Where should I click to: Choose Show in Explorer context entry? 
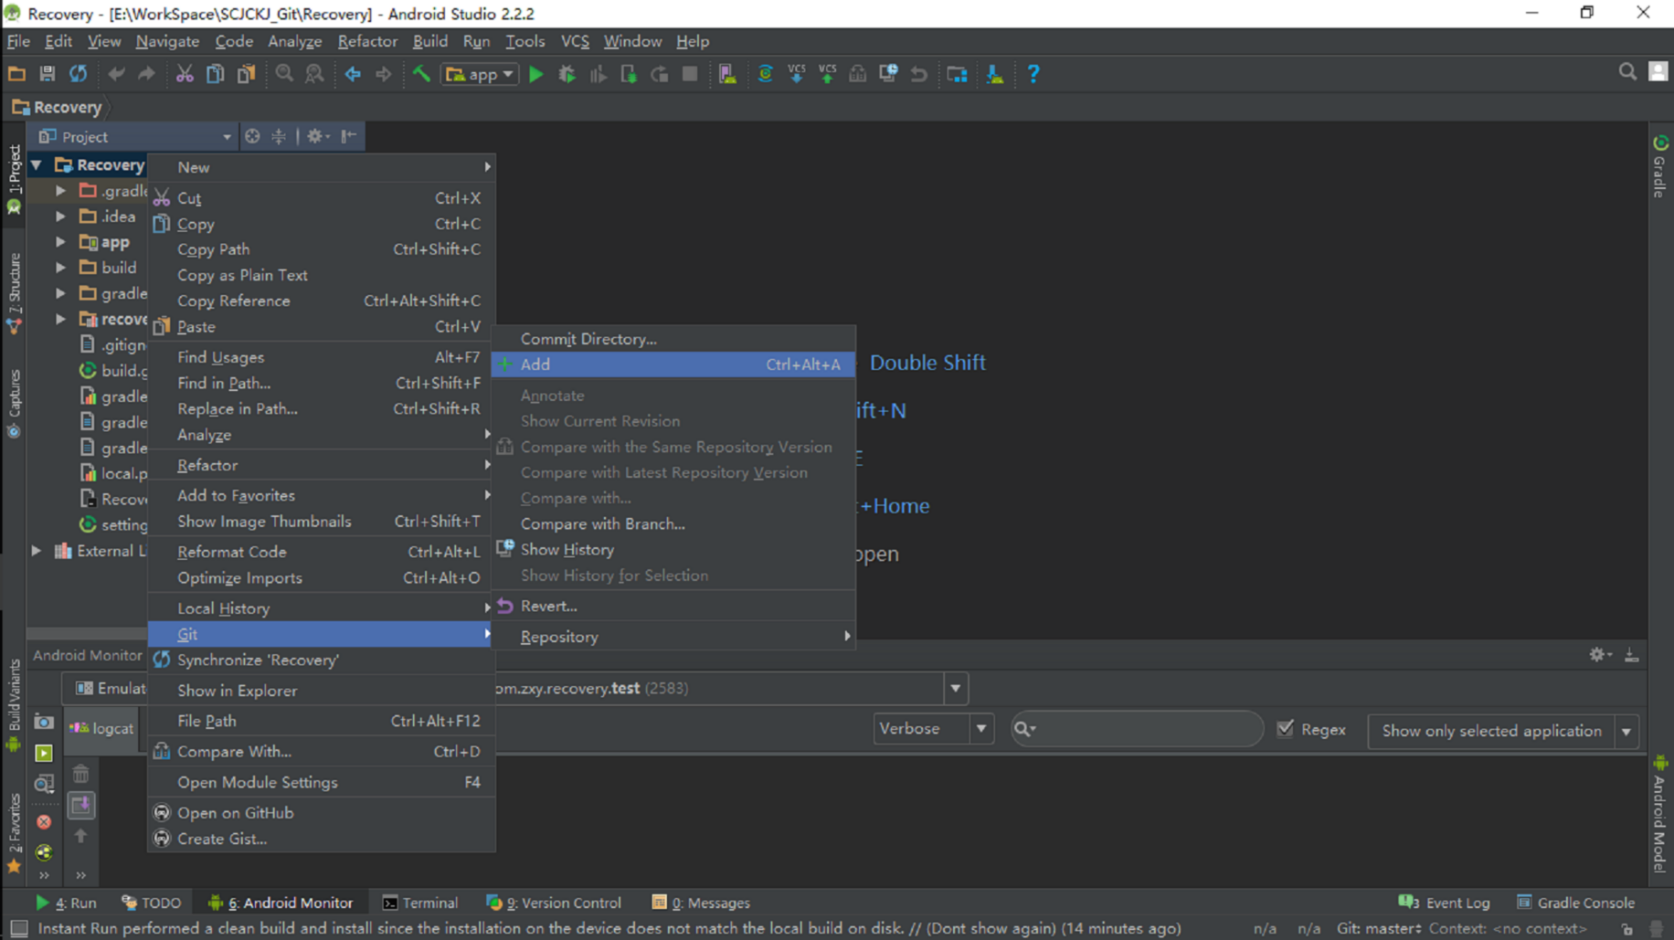coord(321,691)
